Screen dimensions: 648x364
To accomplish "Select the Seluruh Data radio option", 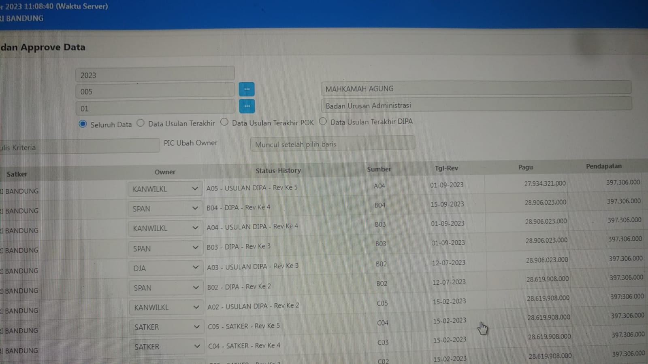I will 83,124.
